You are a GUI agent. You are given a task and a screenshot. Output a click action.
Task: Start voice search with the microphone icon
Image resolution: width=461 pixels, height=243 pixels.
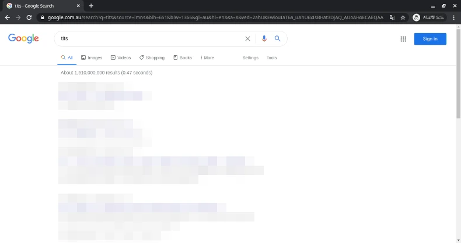[264, 38]
